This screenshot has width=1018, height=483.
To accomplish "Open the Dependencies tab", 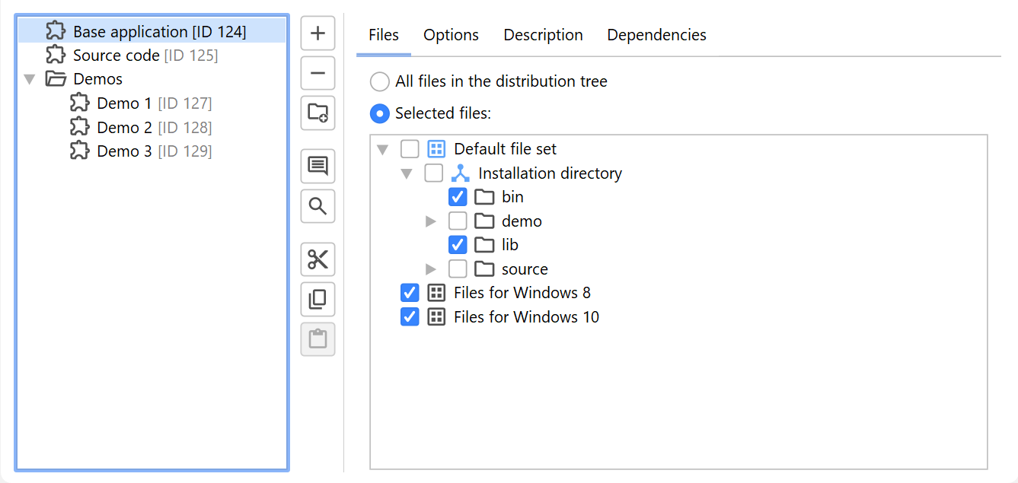I will [656, 35].
